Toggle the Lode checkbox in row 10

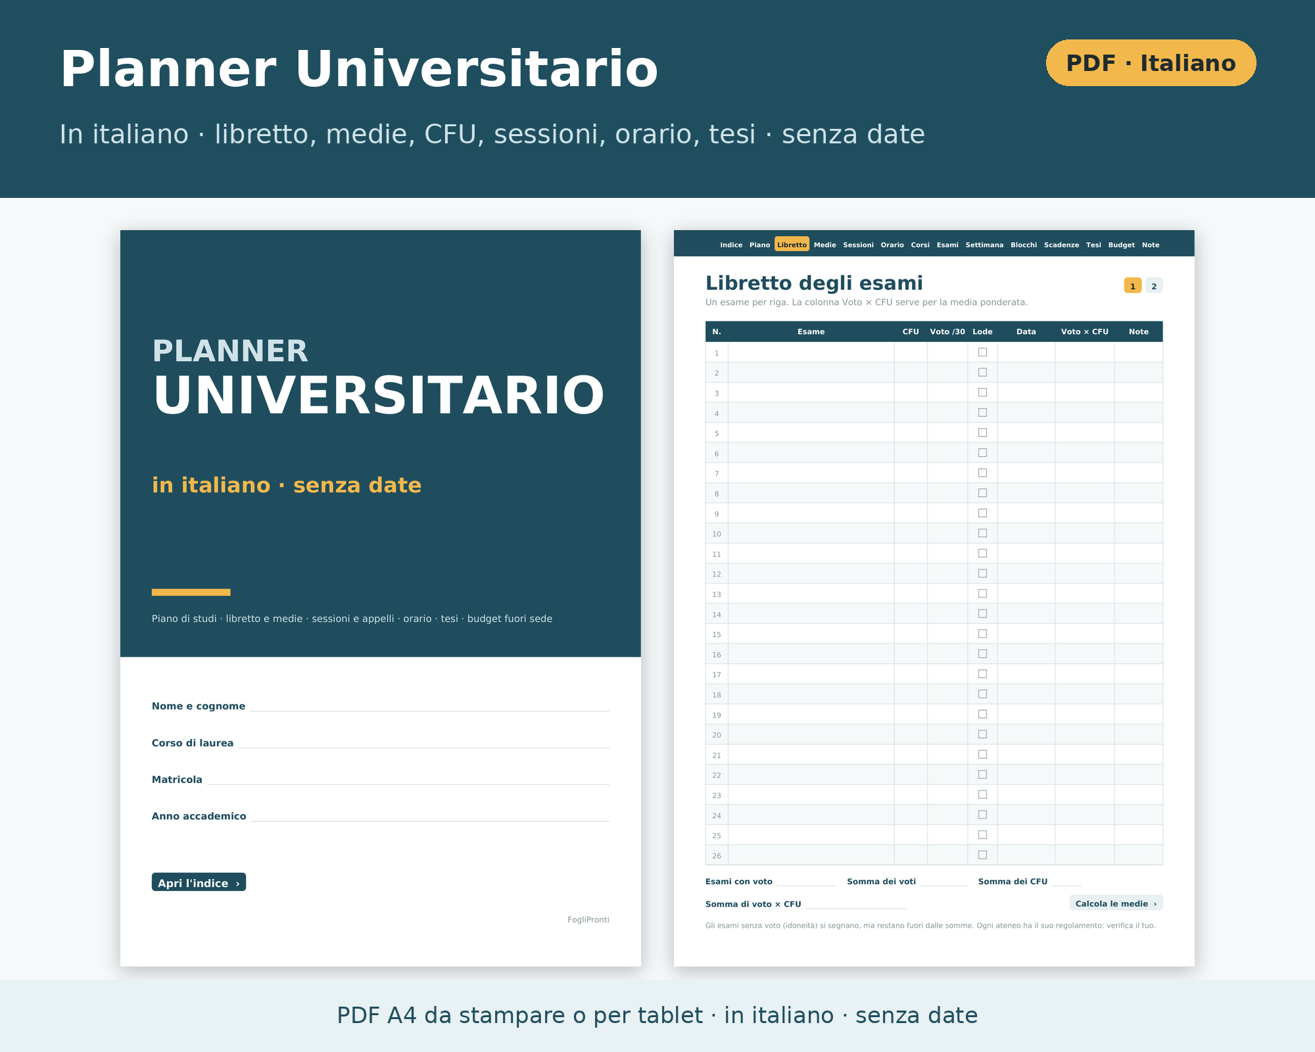click(x=982, y=533)
